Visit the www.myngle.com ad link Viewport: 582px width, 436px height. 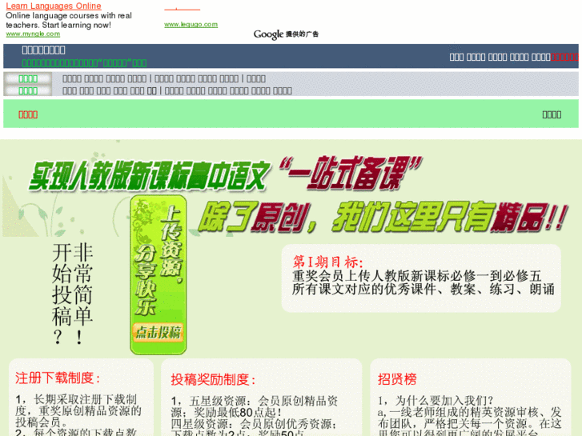[x=33, y=34]
